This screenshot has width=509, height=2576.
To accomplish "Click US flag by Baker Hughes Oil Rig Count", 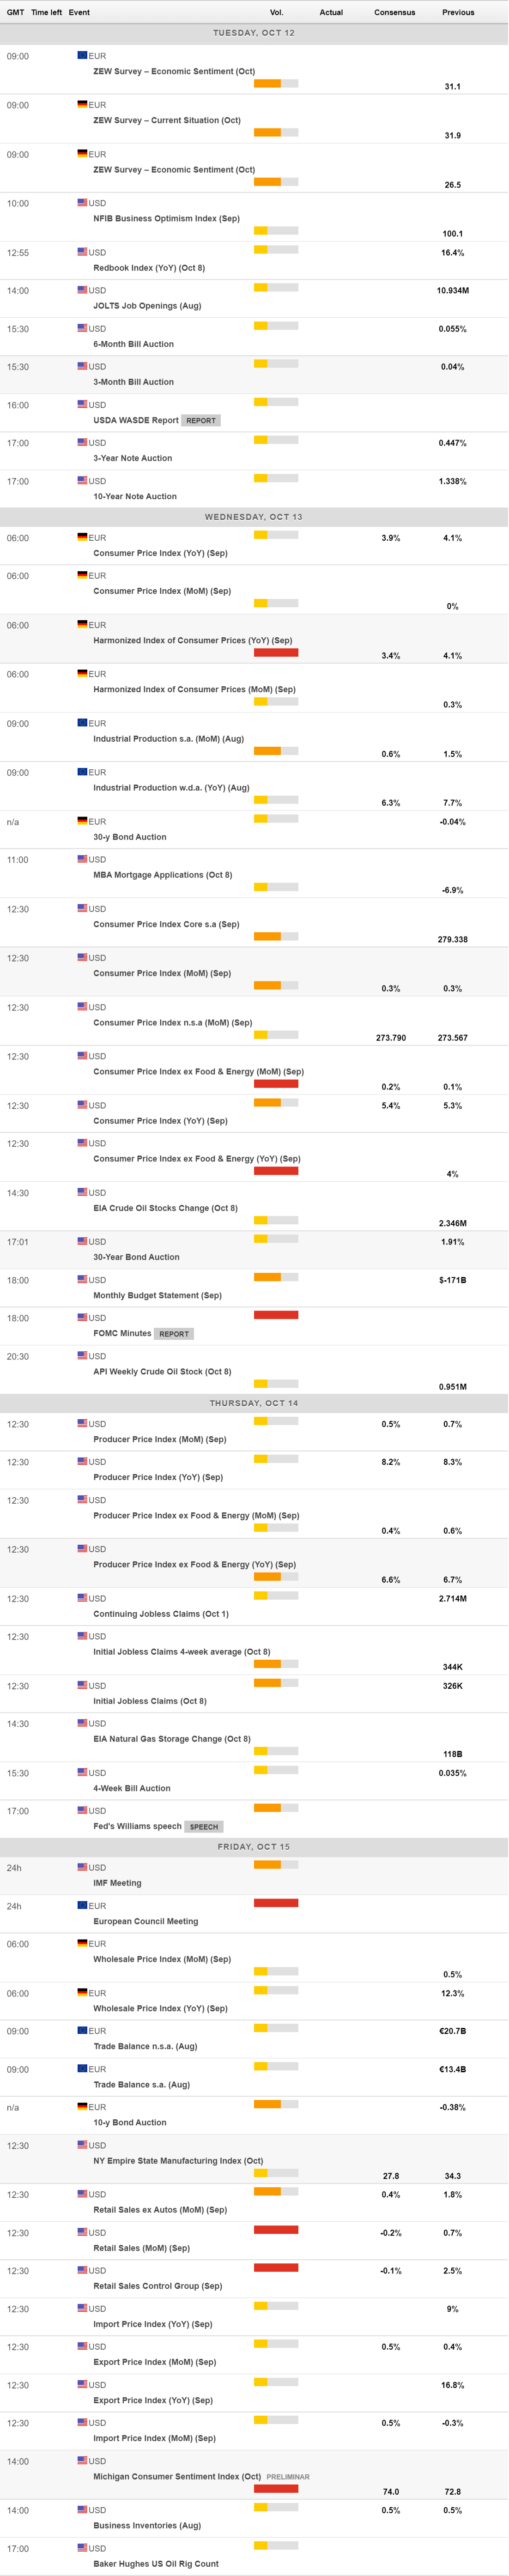I will 82,2547.
